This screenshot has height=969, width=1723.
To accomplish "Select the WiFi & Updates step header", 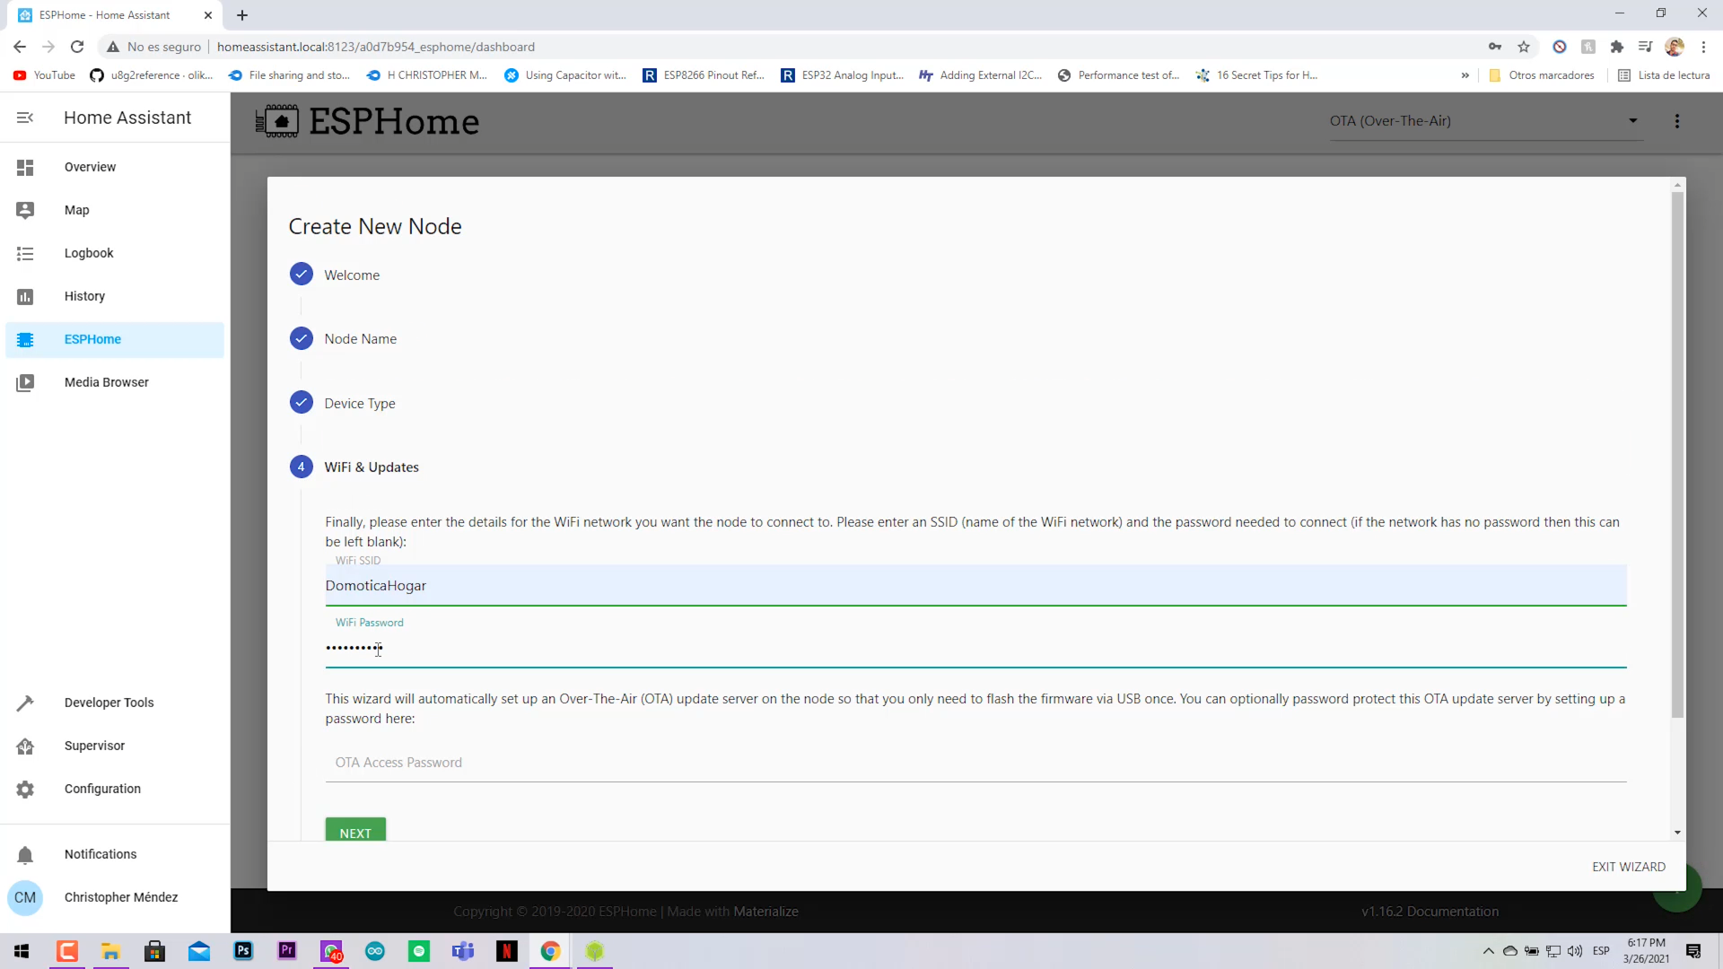I will point(354,467).
